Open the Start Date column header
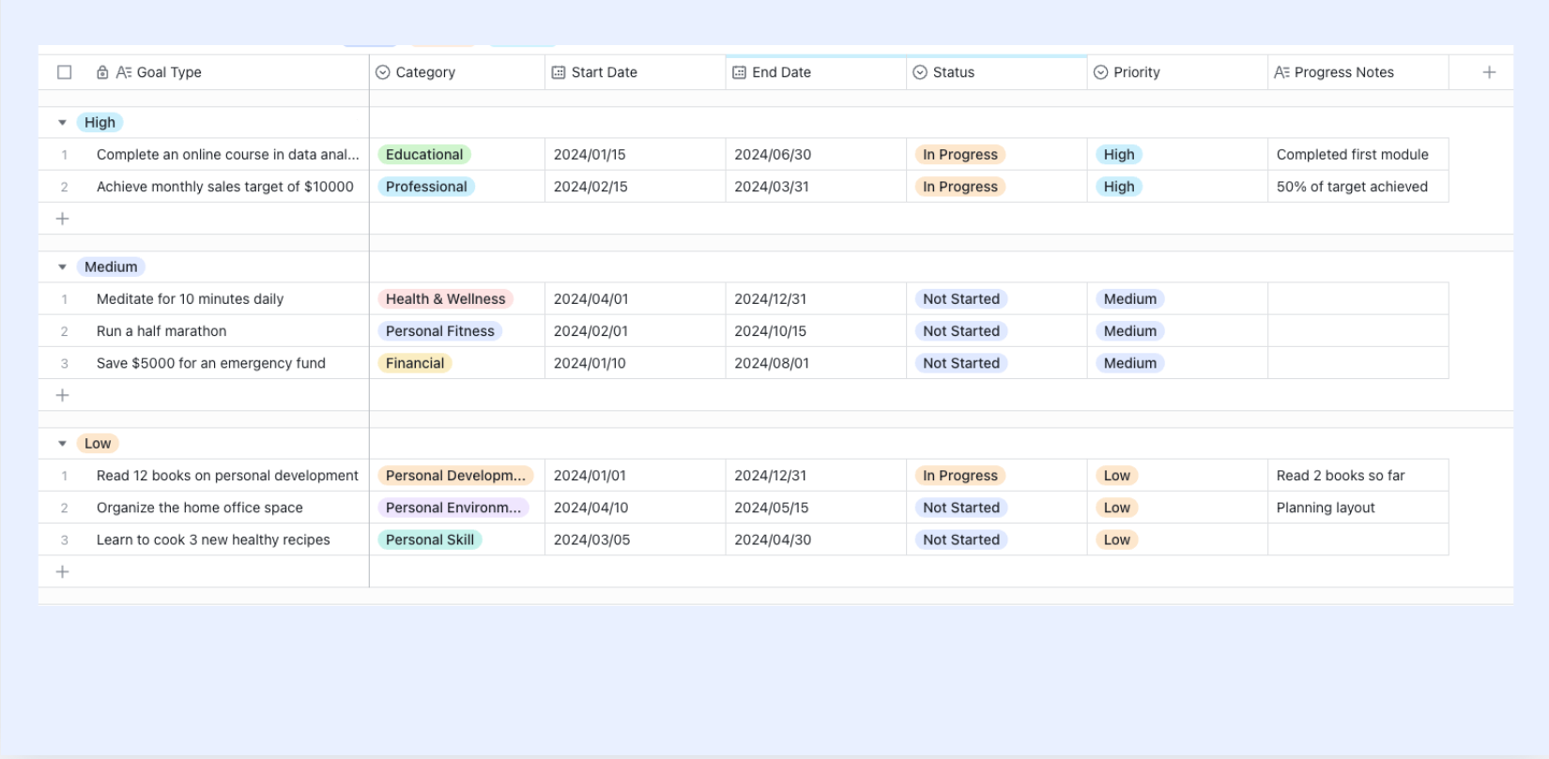Screen dimensions: 1549x759 636,72
